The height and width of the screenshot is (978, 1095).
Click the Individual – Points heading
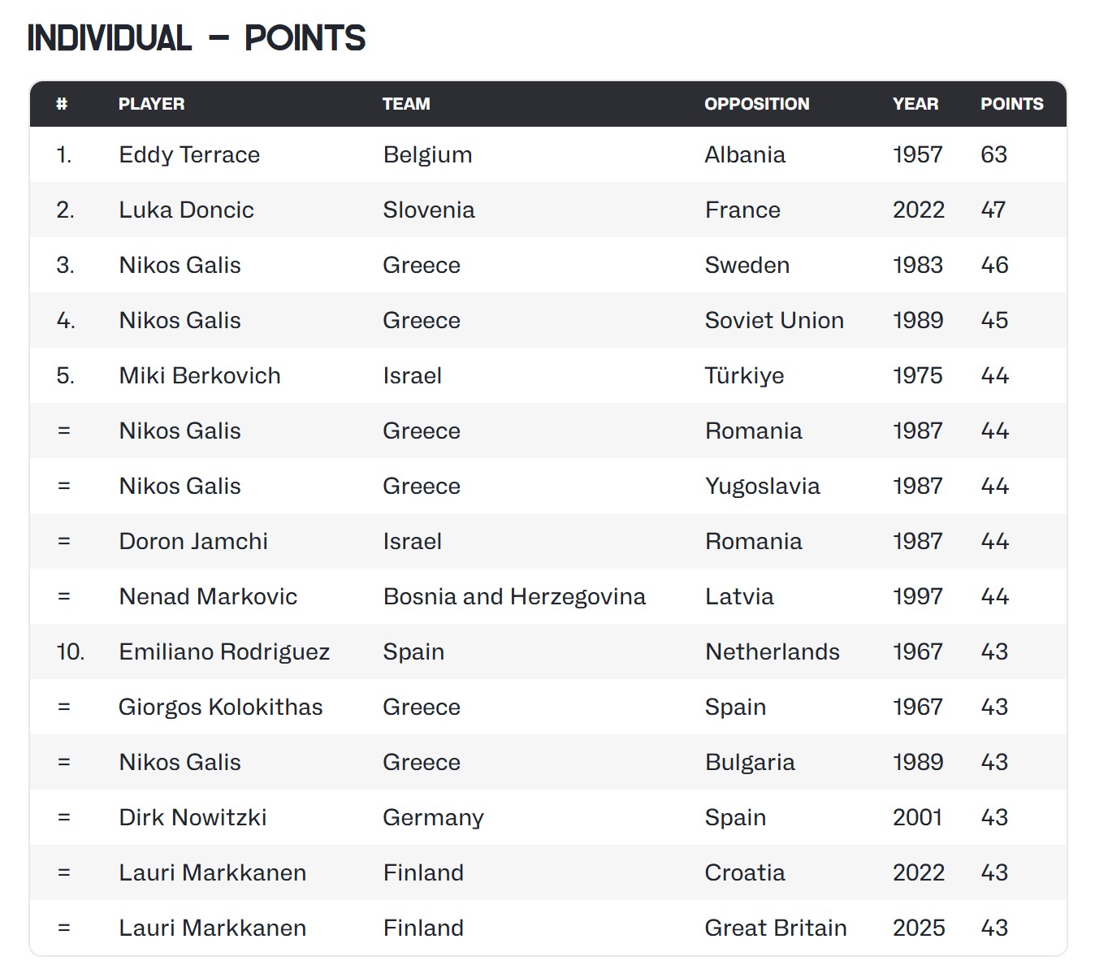pyautogui.click(x=197, y=38)
